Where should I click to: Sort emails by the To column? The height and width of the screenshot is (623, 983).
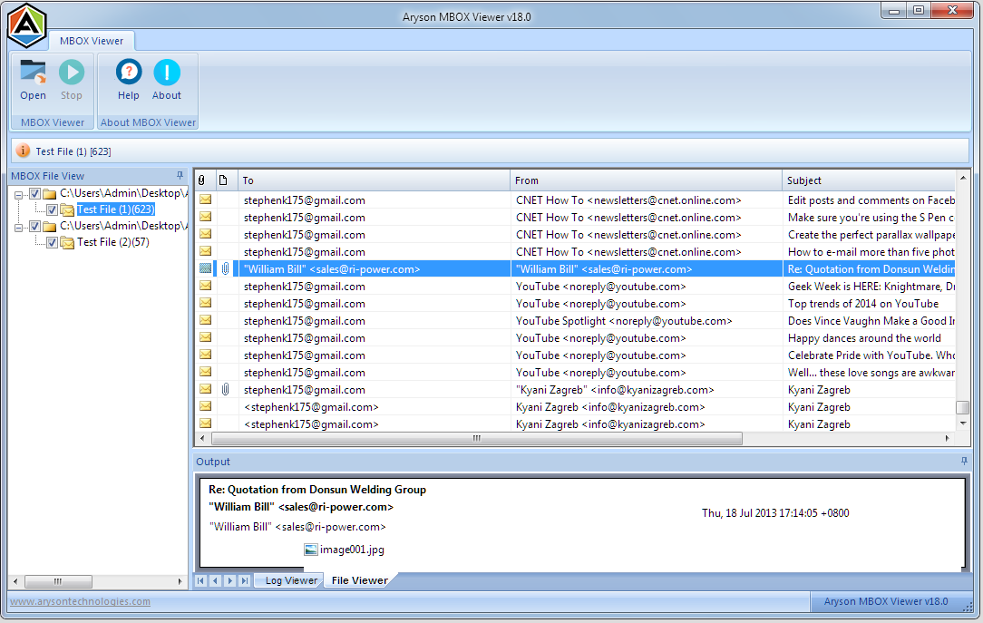374,180
